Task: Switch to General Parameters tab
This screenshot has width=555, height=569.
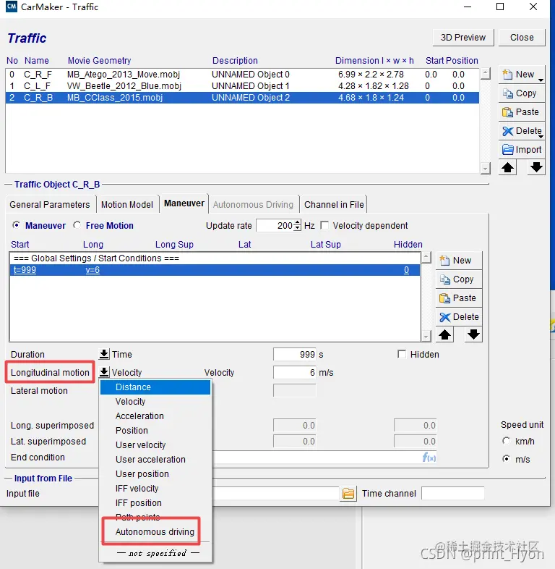Action: pos(50,205)
